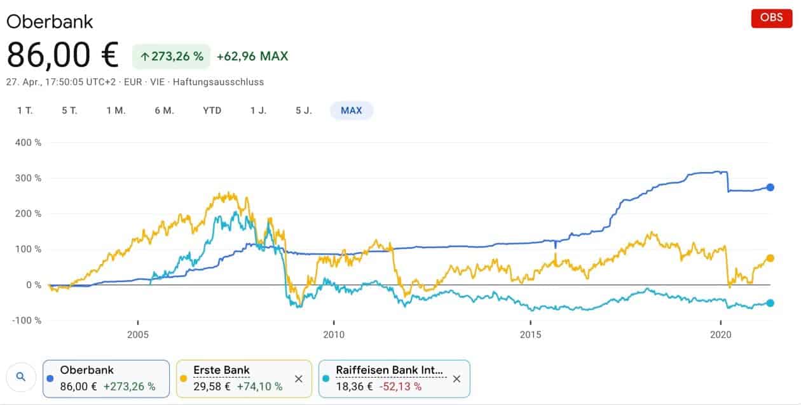Remove Raiffeisen Bank Int. from comparison
The image size is (801, 405).
point(456,378)
